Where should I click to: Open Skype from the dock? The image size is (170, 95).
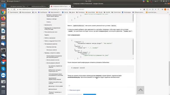coord(3,69)
